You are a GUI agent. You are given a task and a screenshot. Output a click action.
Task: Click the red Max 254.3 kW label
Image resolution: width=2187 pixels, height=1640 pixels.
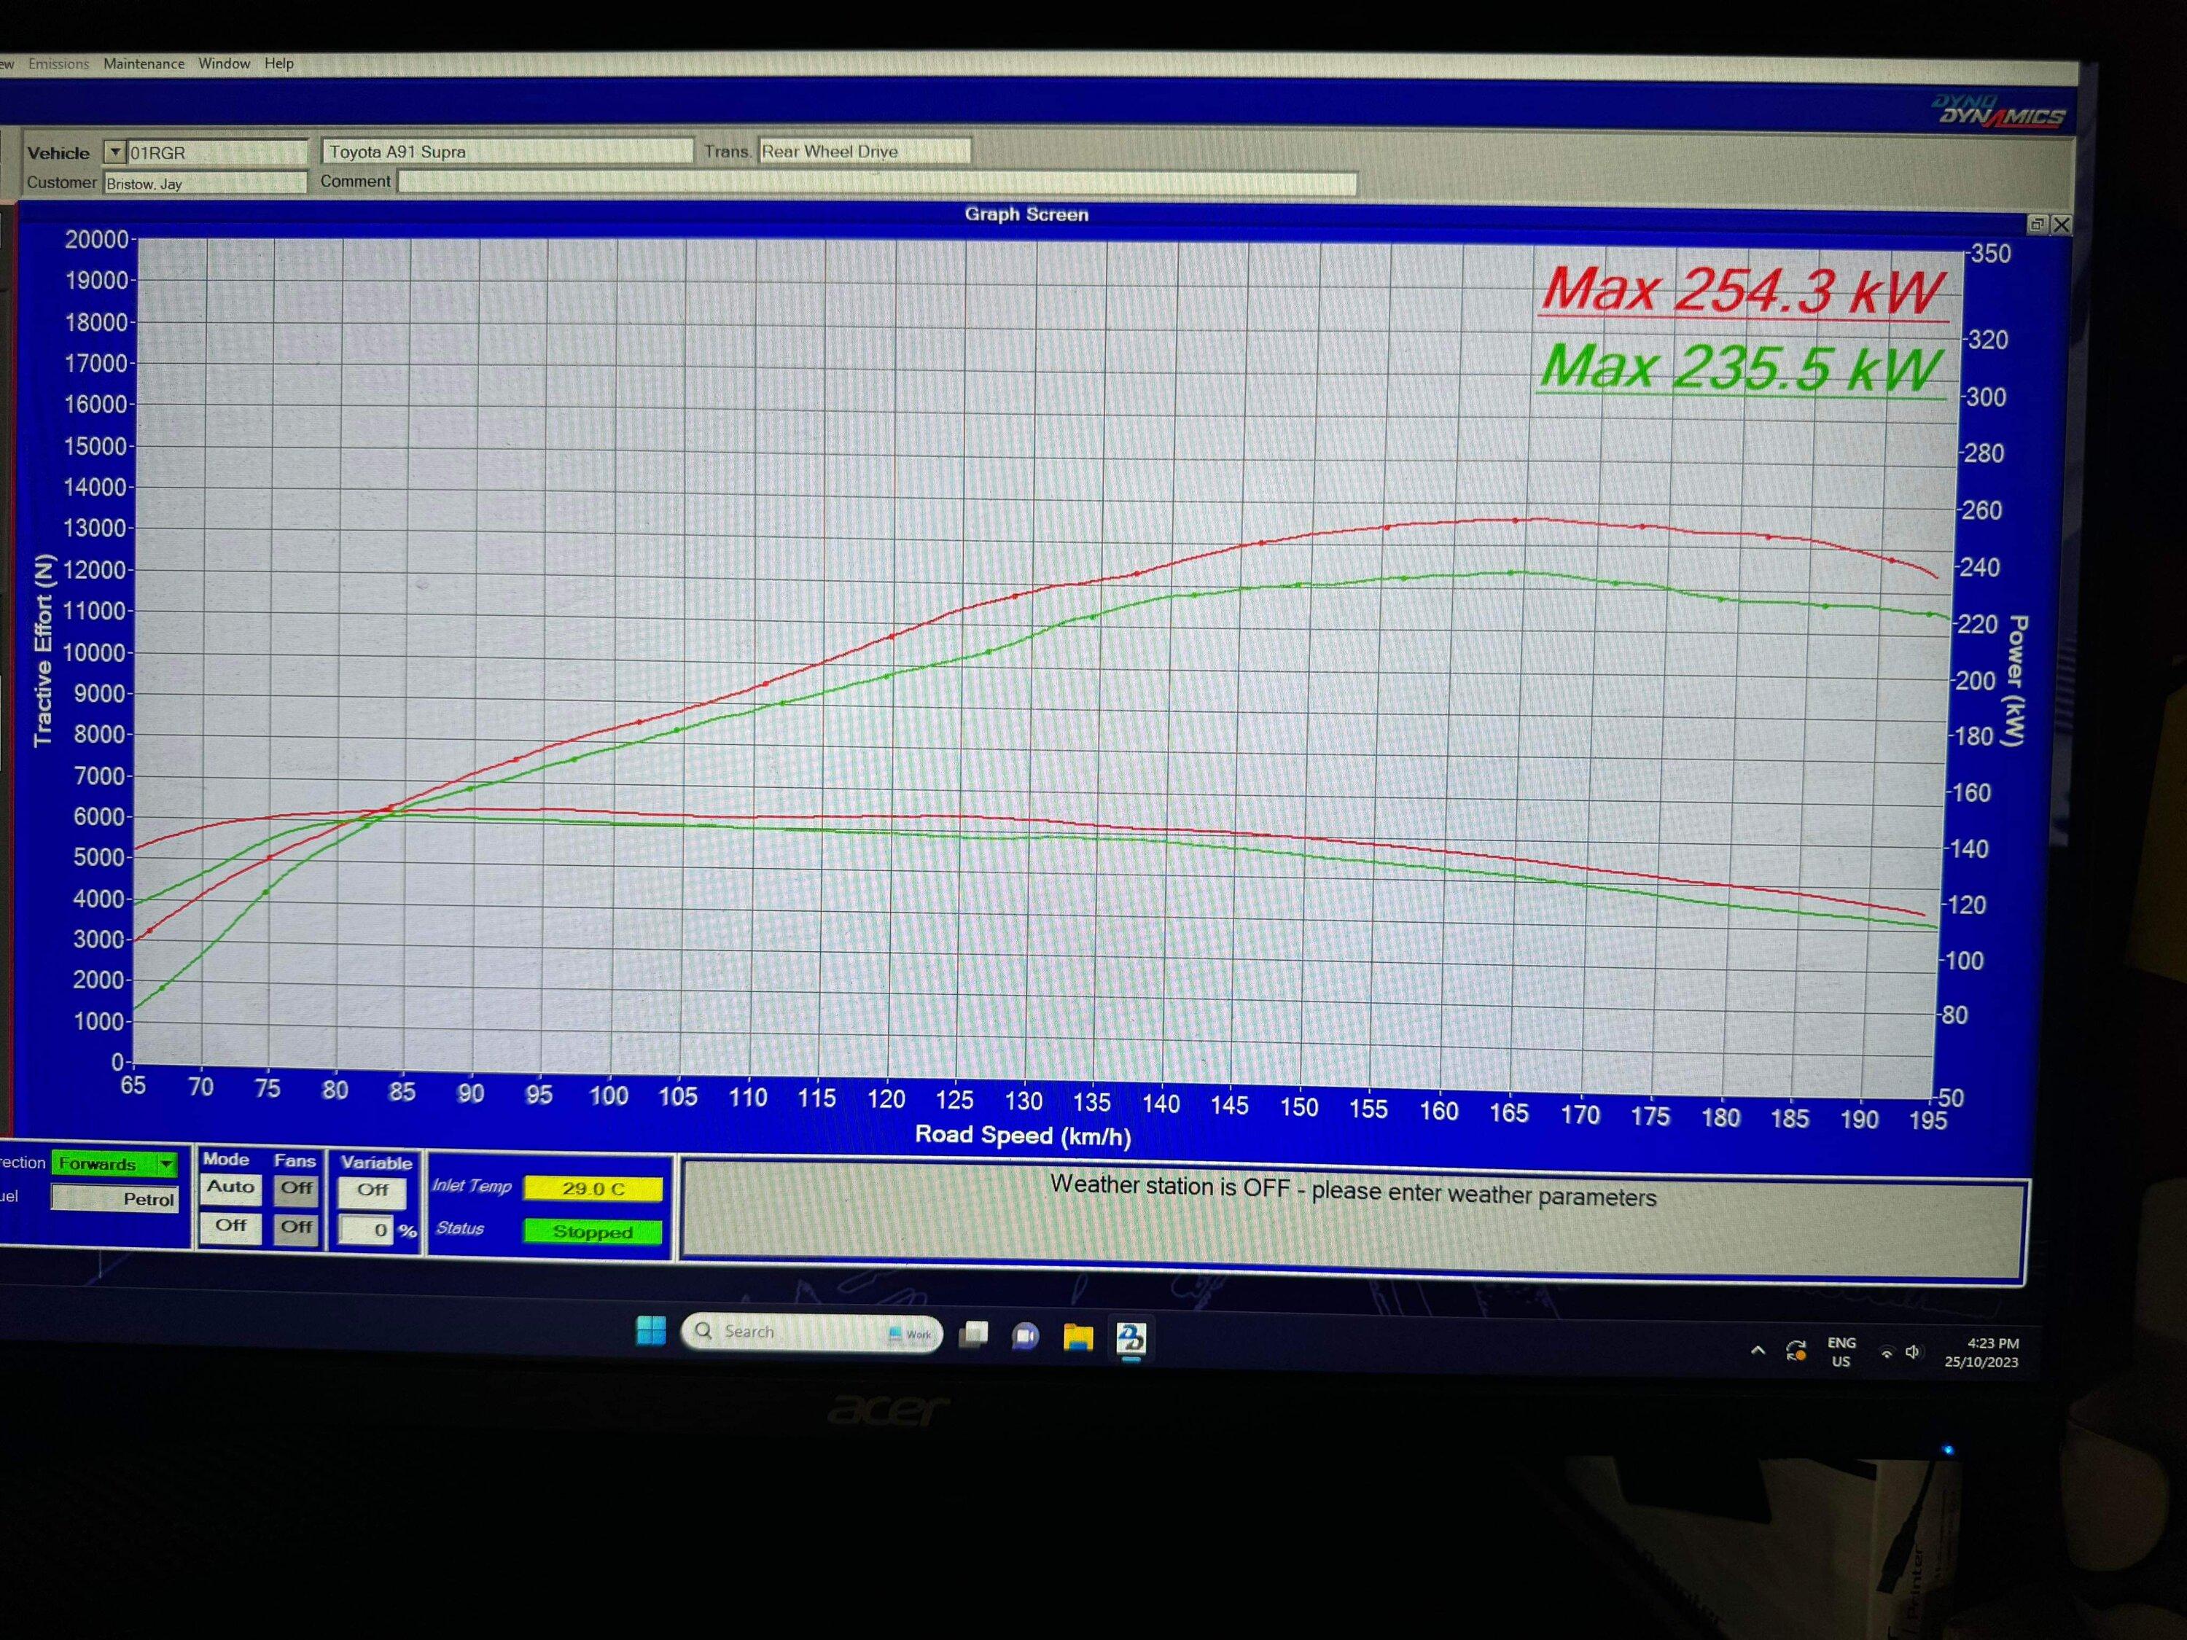pyautogui.click(x=1742, y=291)
